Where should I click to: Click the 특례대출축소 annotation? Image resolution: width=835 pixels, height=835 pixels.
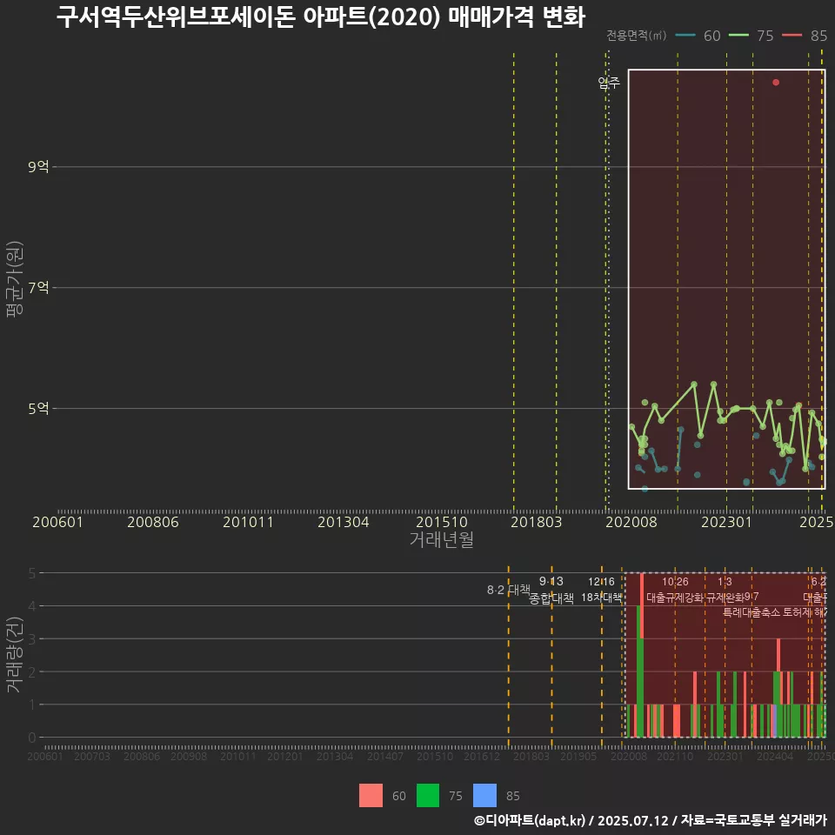(x=751, y=612)
